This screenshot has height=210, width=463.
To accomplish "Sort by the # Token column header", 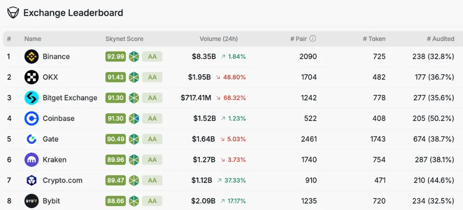I will [374, 38].
